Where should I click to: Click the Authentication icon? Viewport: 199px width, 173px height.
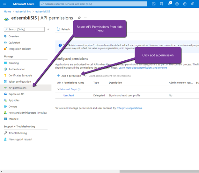[5, 69]
